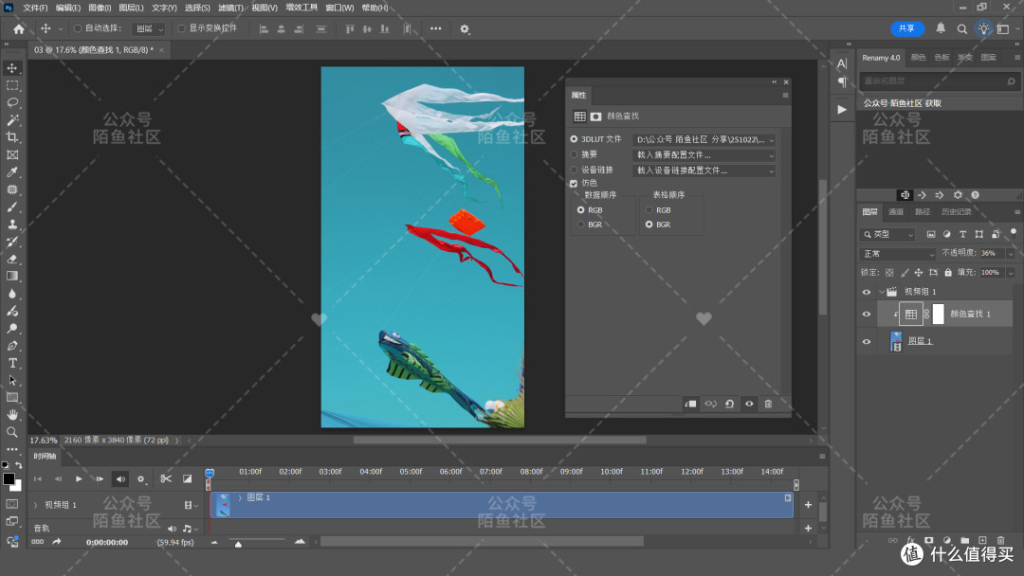Select the Horizontal Type tool
Viewport: 1024px width, 576px height.
[x=12, y=364]
